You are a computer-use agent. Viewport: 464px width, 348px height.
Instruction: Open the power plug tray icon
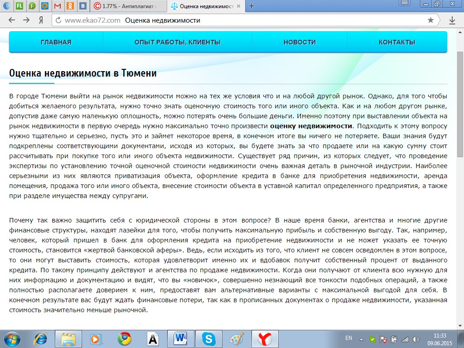click(394, 339)
